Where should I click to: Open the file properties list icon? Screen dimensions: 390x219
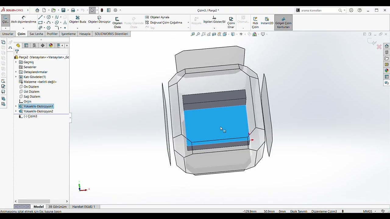click(108, 10)
